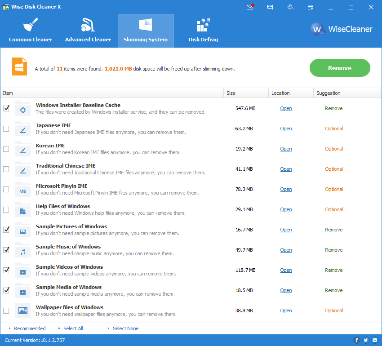Select the Slimming System tab
382x346 pixels.
(146, 31)
